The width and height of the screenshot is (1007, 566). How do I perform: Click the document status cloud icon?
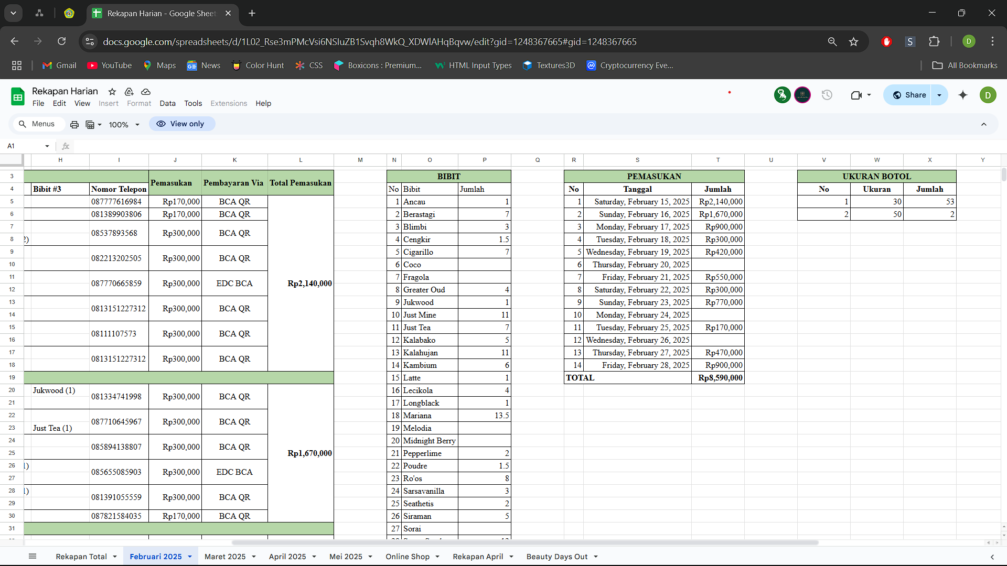[x=146, y=92]
